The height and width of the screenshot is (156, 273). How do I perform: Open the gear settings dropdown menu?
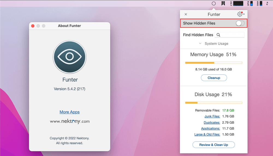(241, 14)
